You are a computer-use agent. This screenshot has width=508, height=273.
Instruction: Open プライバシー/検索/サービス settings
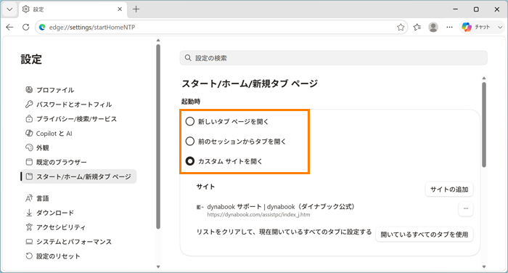point(71,118)
